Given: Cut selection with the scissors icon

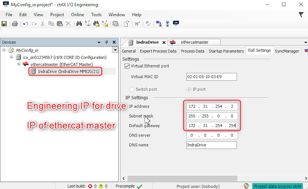Looking at the screenshot, I should coord(43,24).
